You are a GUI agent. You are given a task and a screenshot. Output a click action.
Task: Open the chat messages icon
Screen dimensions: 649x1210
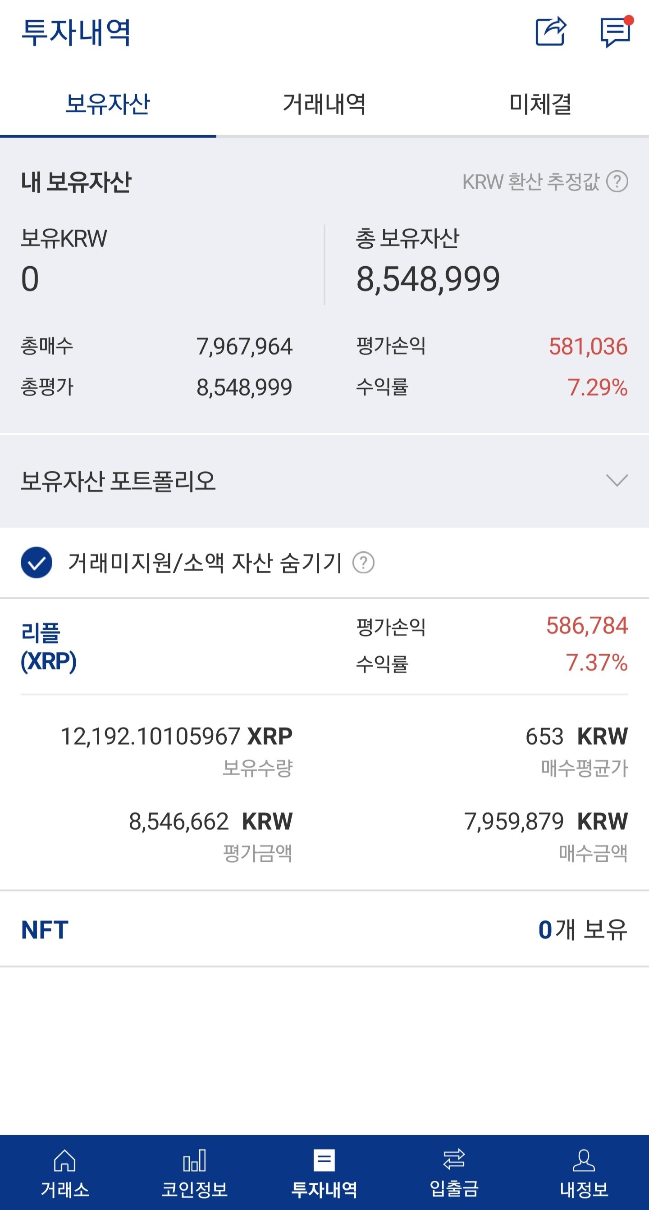click(616, 32)
